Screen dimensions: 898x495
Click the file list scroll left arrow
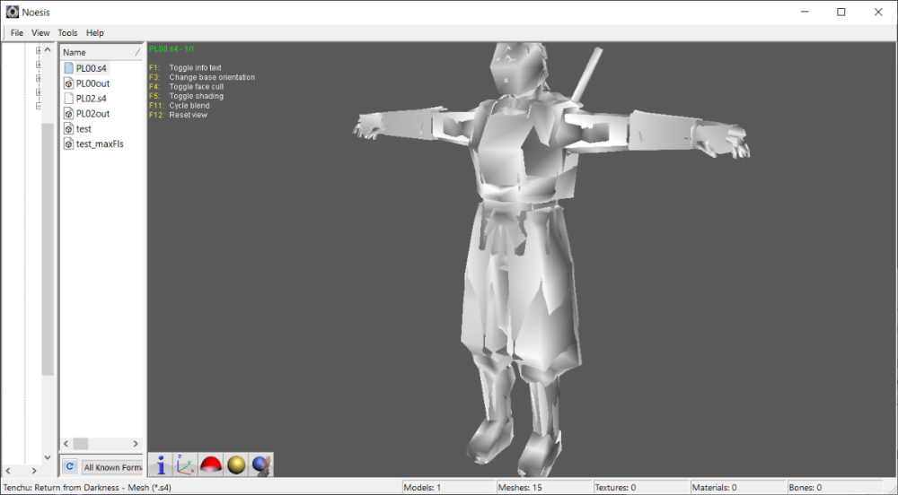coord(66,444)
